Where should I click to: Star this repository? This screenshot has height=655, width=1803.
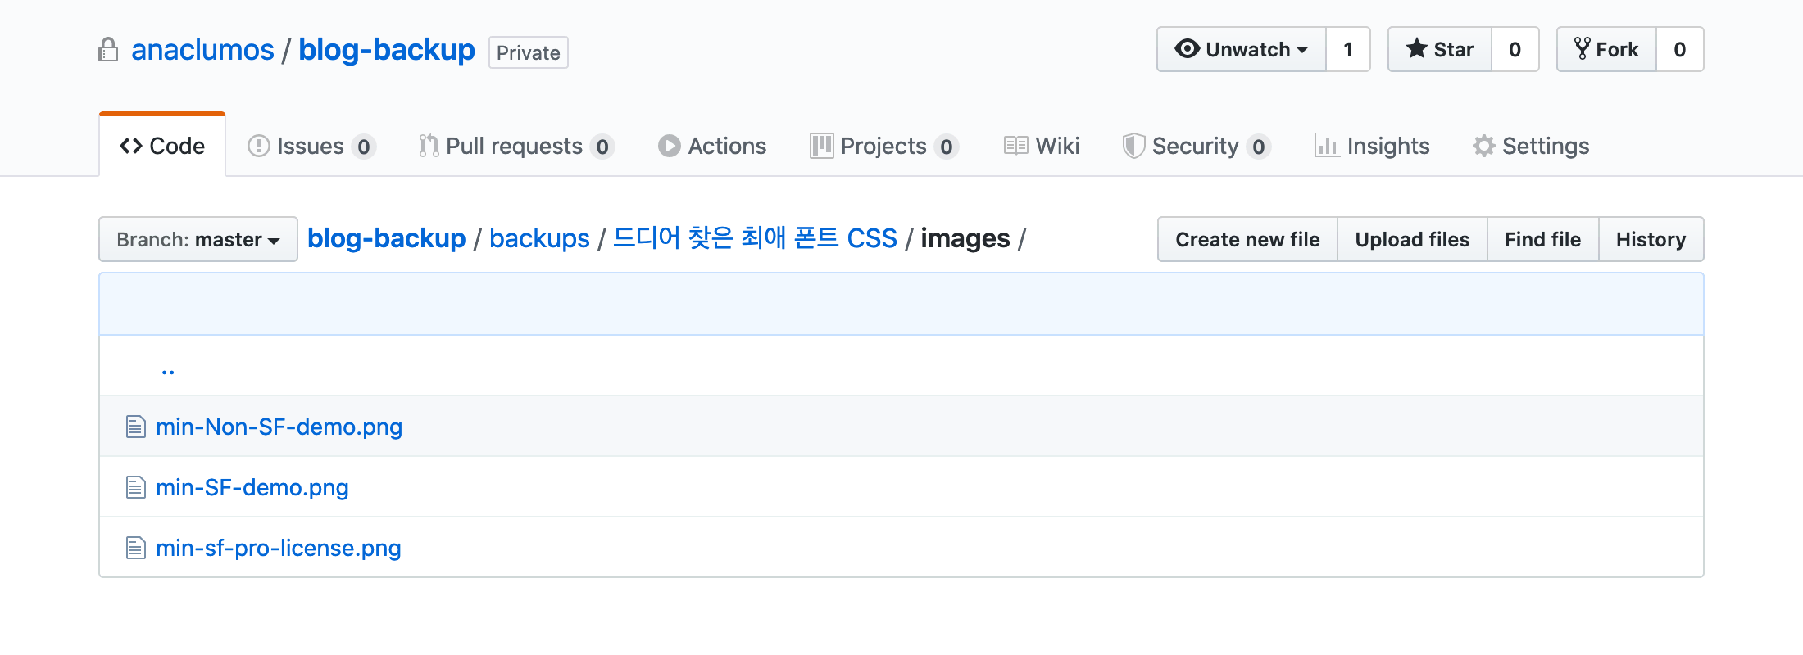tap(1440, 50)
